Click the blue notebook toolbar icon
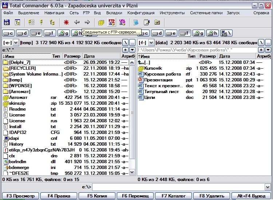 (136, 22)
